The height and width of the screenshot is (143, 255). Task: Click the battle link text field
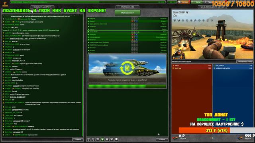point(204,62)
